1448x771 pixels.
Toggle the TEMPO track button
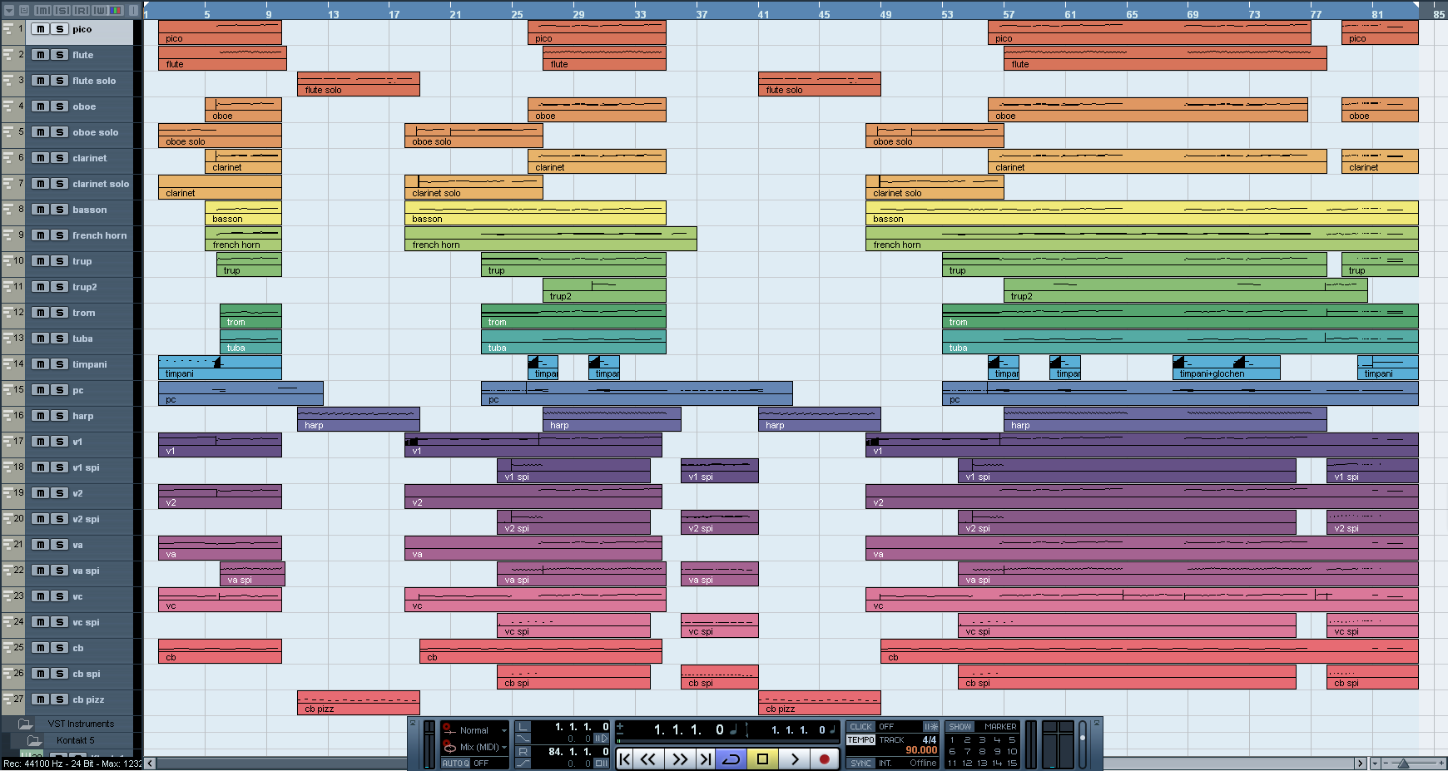860,740
